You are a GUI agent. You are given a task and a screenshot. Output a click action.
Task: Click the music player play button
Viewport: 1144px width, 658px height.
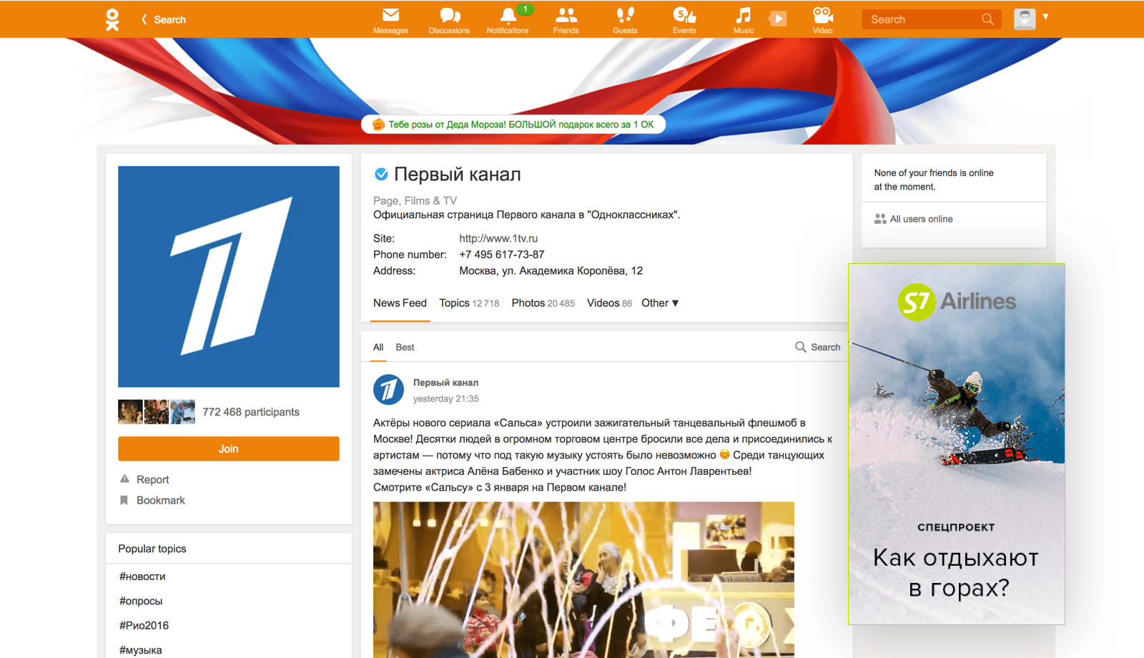pos(777,19)
